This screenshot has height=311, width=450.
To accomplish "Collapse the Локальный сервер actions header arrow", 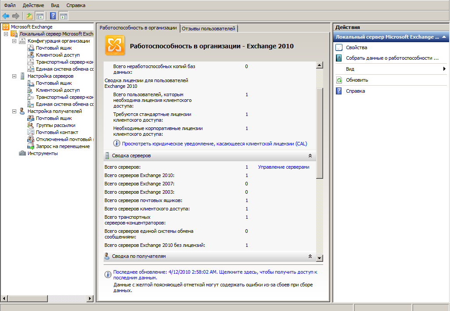I will click(x=444, y=37).
